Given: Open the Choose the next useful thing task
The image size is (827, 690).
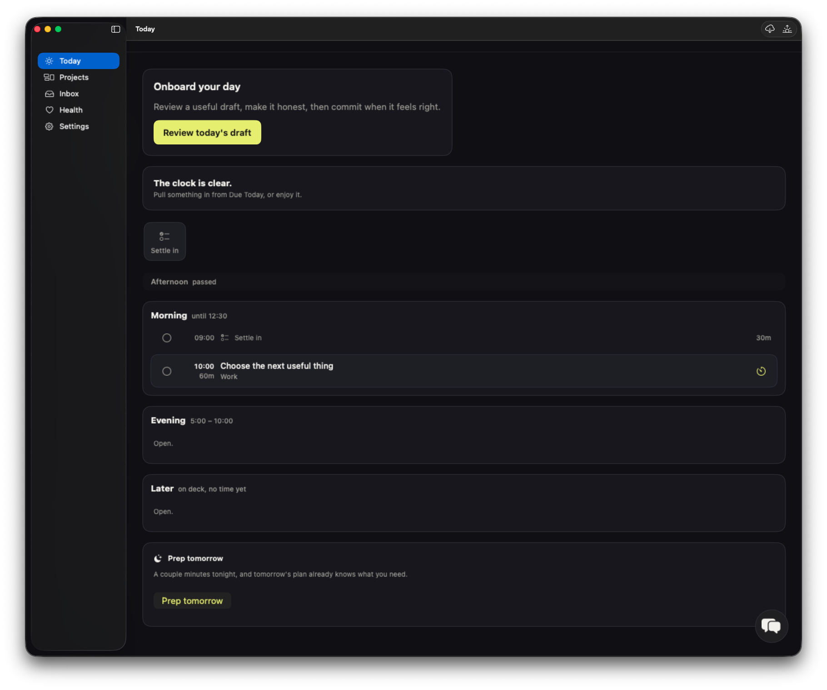Looking at the screenshot, I should tap(463, 371).
